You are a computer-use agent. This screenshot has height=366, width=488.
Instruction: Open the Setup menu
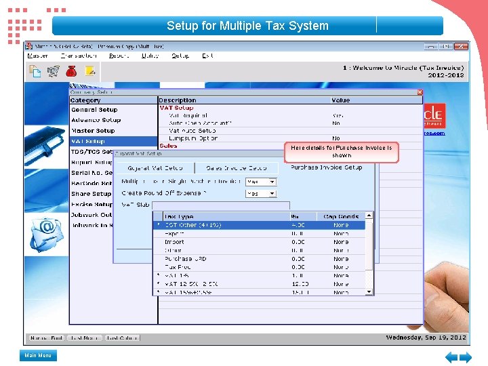click(180, 56)
